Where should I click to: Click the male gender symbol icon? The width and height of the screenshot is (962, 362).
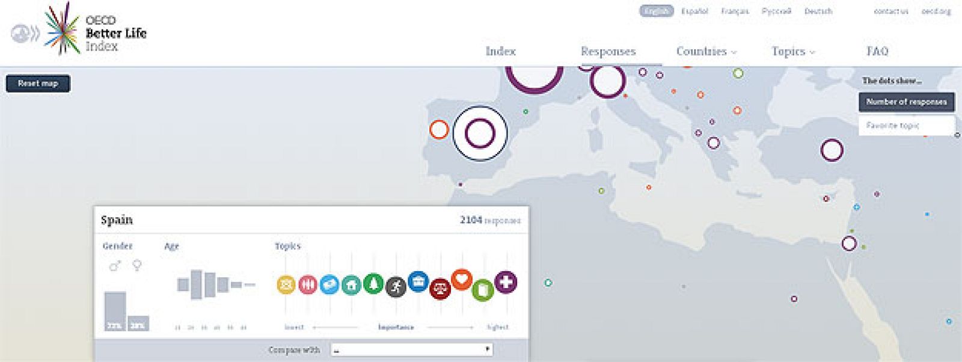coord(115,265)
